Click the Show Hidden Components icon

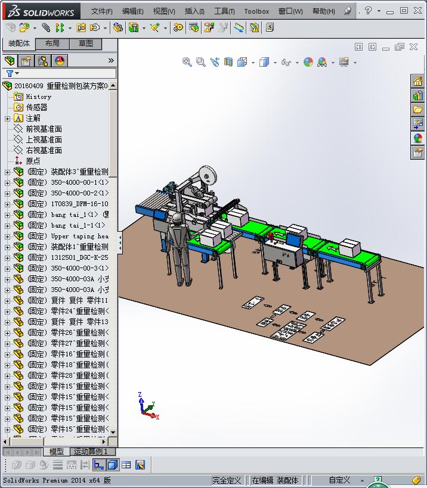click(117, 27)
